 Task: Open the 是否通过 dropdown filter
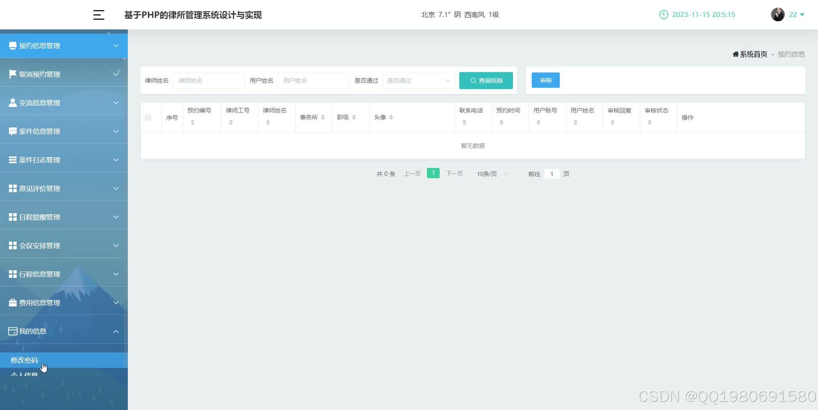click(x=418, y=80)
